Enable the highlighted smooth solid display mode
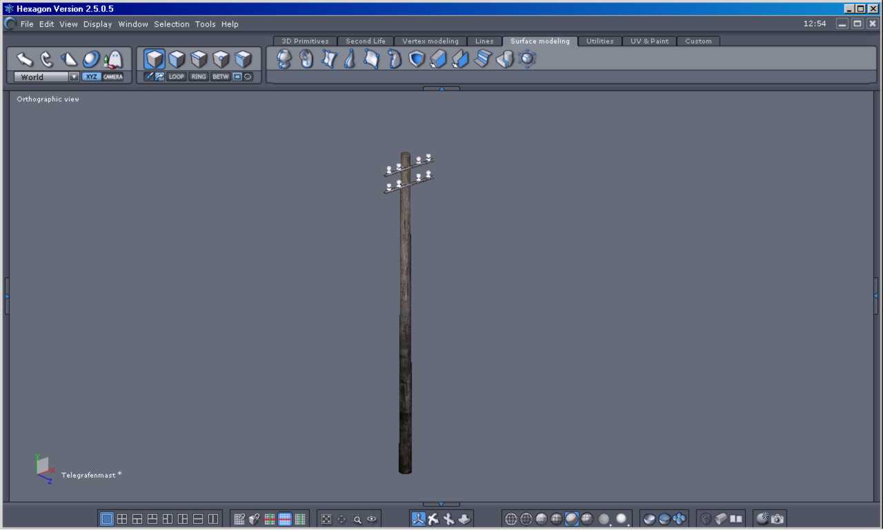The image size is (883, 530). [x=572, y=519]
